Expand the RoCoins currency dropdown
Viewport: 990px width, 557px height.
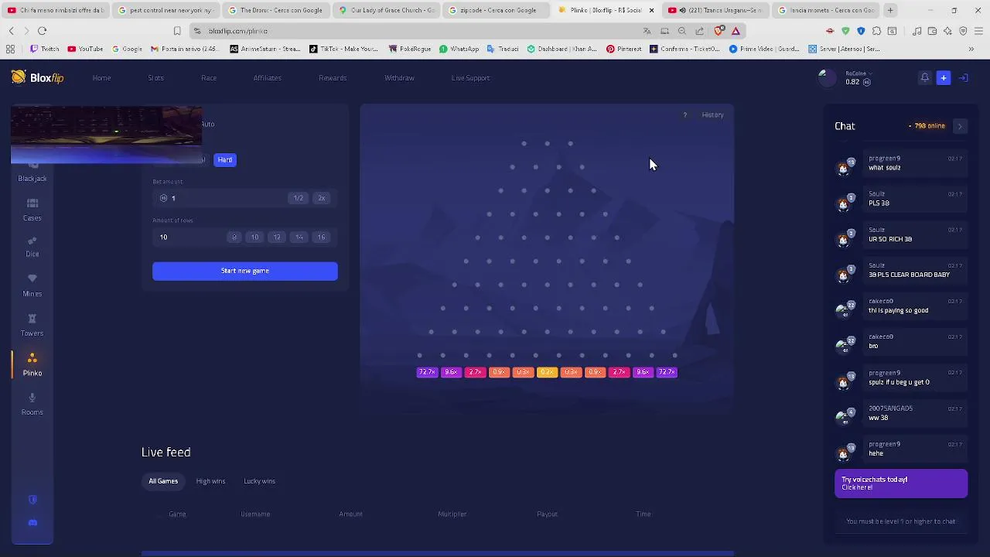tap(859, 73)
